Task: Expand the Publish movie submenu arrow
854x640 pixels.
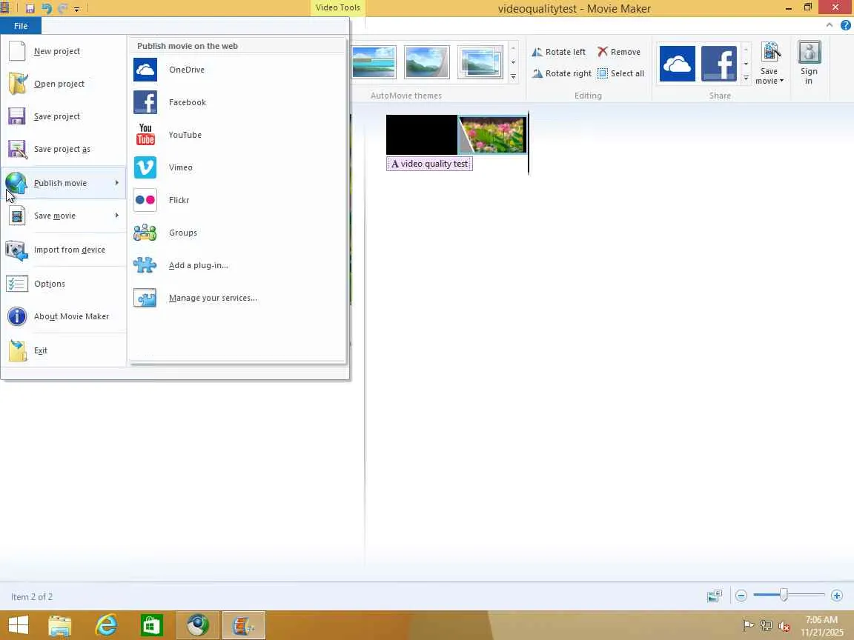Action: pyautogui.click(x=116, y=183)
